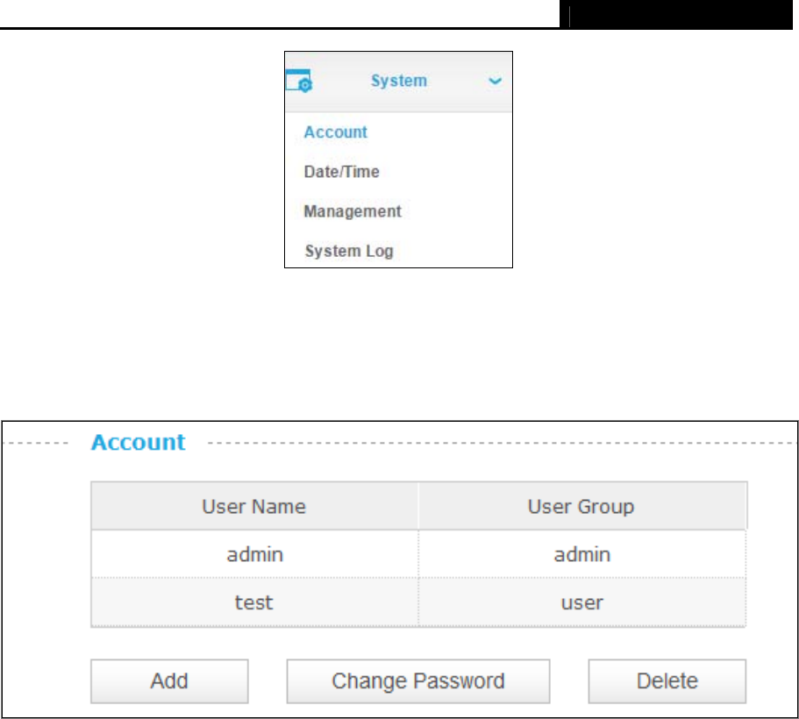Image resolution: width=799 pixels, height=719 pixels.
Task: Click the black header block at top right
Action: (676, 14)
